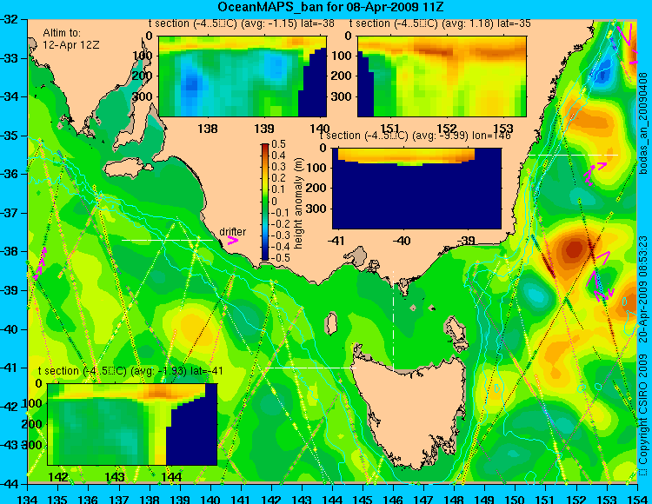Screen dimensions: 652x504
Task: Click the lon=146 temperature section plot
Action: 417,189
